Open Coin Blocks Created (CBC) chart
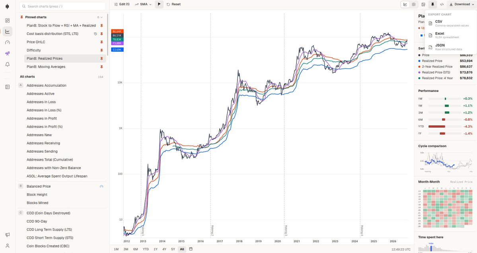This screenshot has height=253, width=477. [x=48, y=246]
